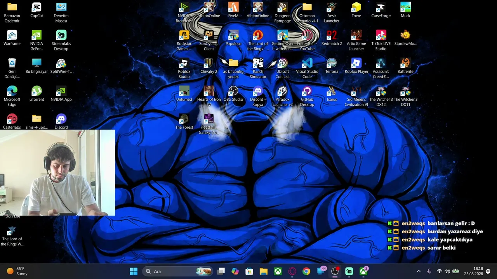Select The Forest desktop icon
This screenshot has height=279, width=497.
184,122
